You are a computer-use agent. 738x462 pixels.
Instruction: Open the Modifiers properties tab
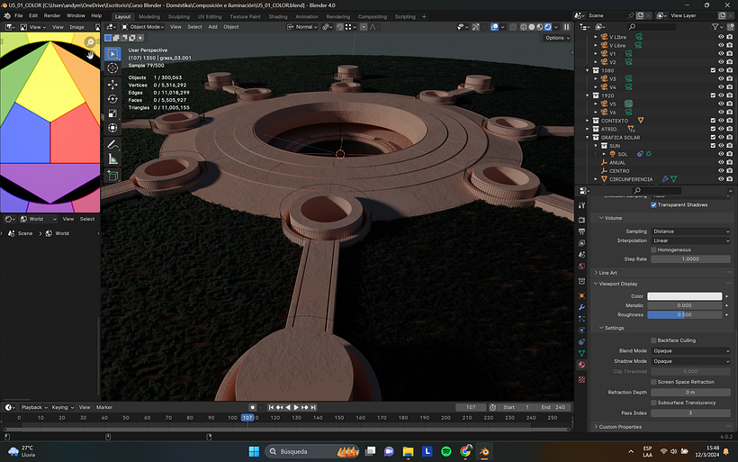pyautogui.click(x=581, y=307)
